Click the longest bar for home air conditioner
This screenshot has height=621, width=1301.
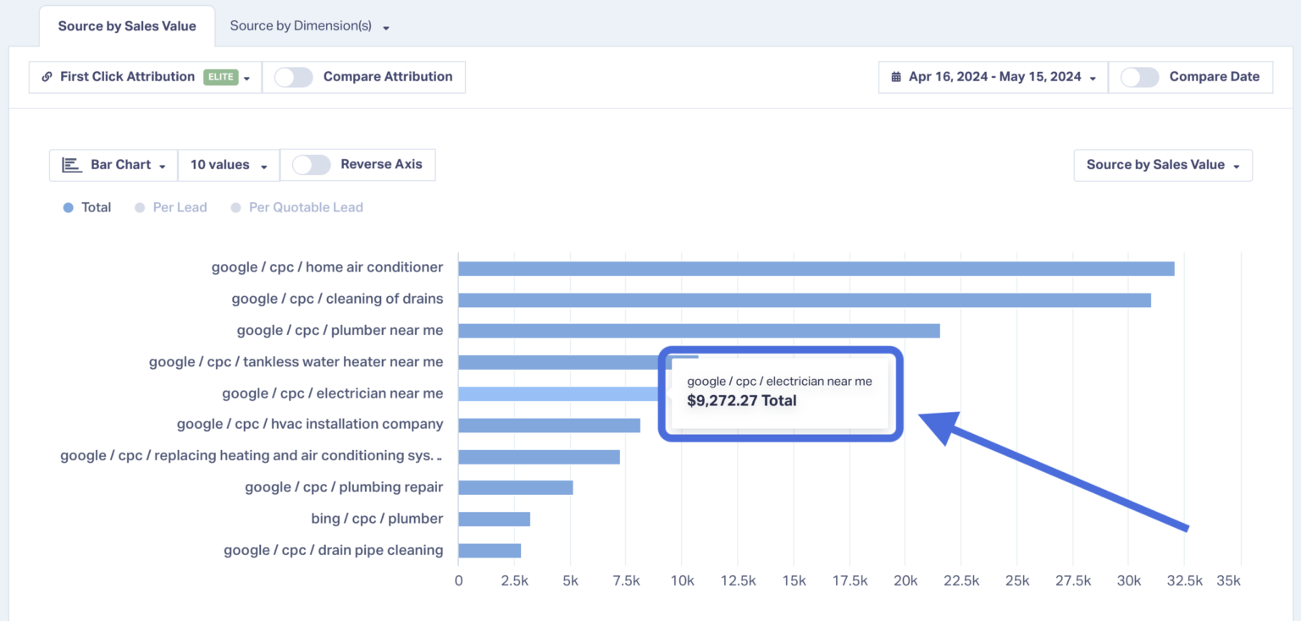[813, 267]
